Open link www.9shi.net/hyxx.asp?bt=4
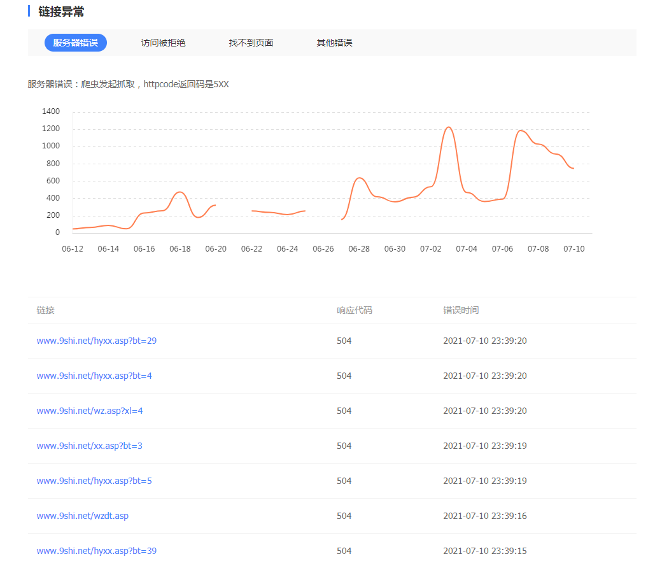Screen dimensions: 655x568 [94, 376]
